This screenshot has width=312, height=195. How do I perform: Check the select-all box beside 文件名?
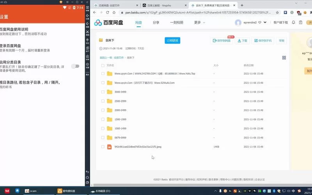(x=103, y=66)
